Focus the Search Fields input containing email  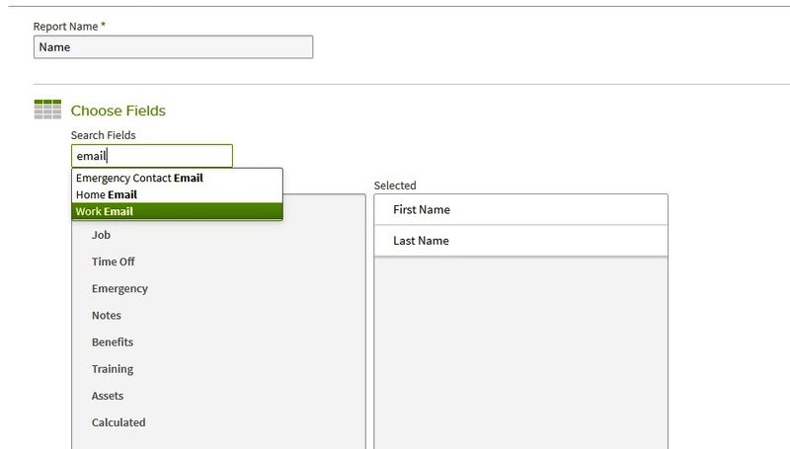coord(152,156)
